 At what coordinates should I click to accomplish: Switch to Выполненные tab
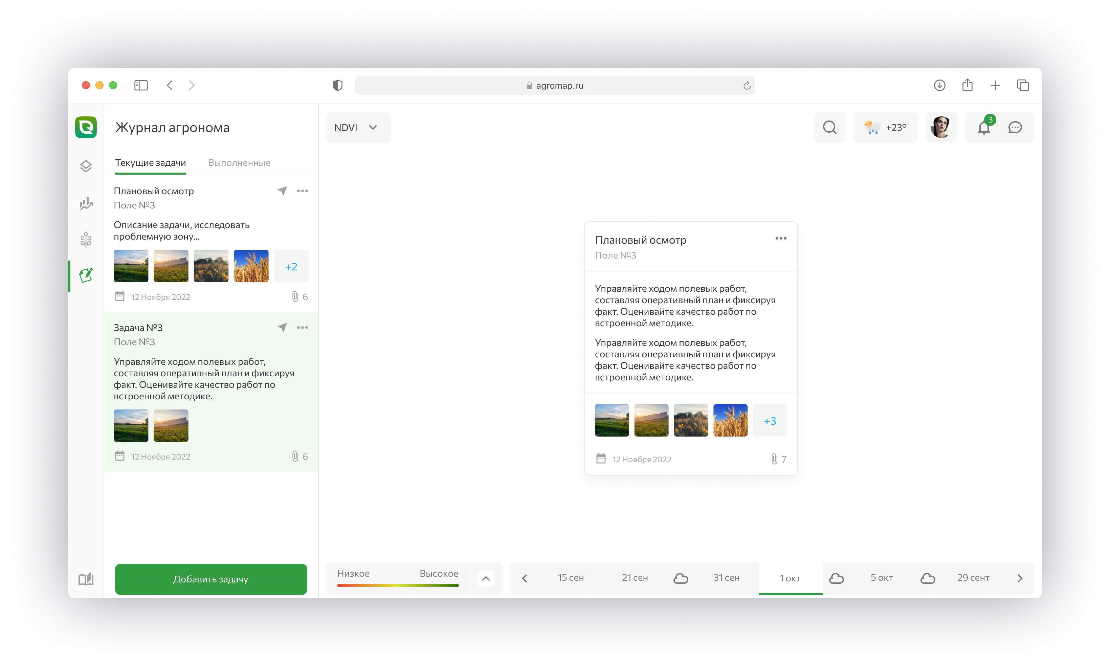[239, 163]
